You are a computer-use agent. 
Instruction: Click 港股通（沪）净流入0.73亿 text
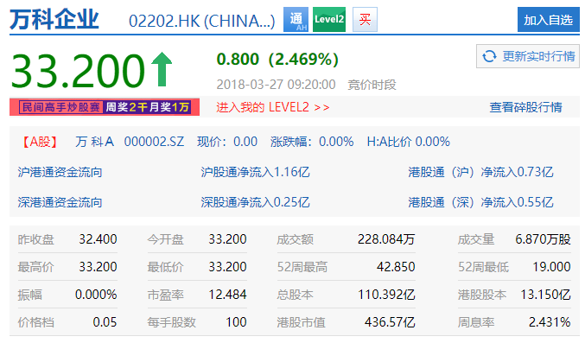pos(480,172)
